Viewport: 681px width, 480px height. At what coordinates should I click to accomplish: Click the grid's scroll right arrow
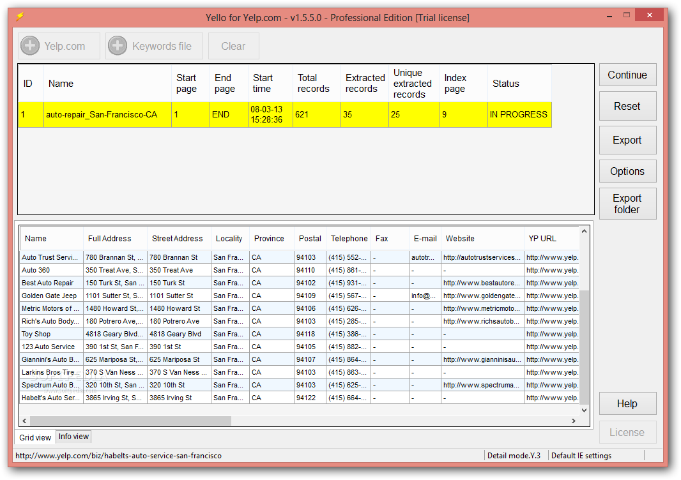(x=574, y=421)
